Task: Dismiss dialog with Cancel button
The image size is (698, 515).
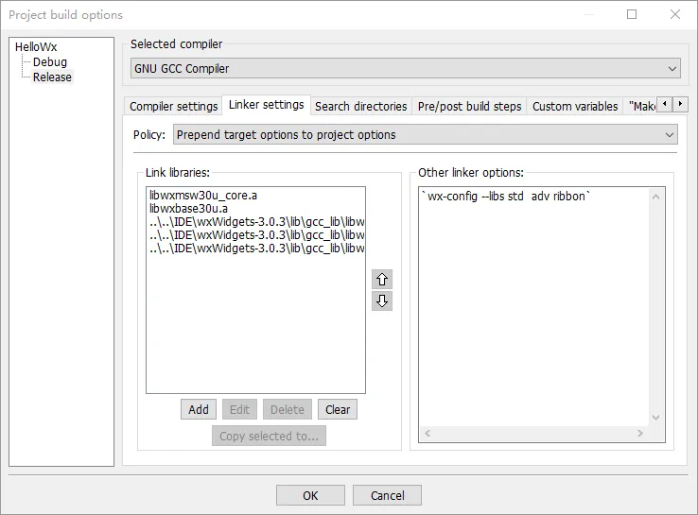Action: tap(387, 495)
